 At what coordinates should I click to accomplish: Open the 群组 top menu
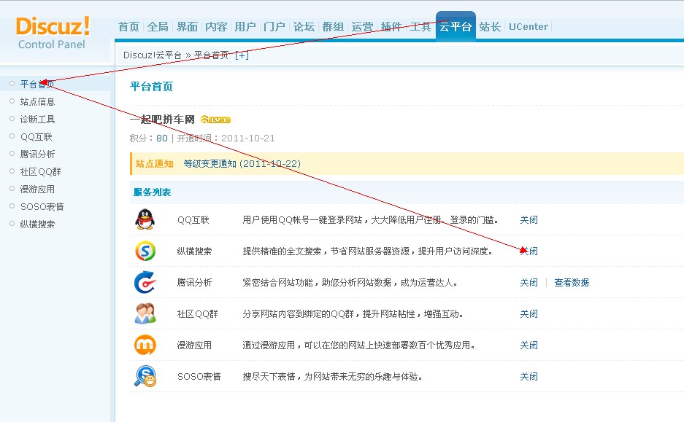click(333, 27)
